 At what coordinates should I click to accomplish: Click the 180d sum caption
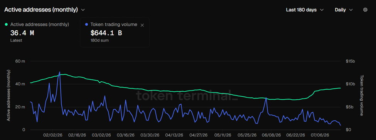click(99, 40)
